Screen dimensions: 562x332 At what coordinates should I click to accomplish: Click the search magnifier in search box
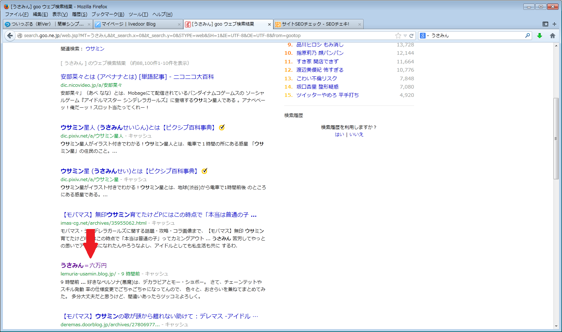(x=528, y=35)
